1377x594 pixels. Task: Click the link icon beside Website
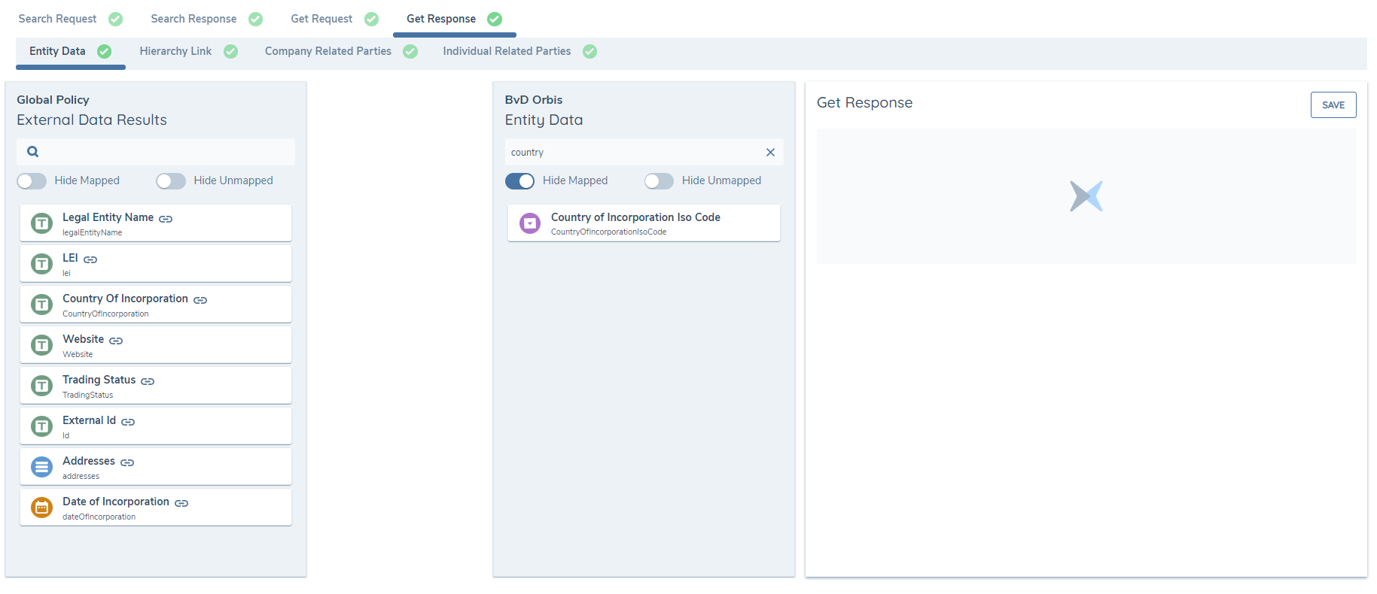(x=116, y=341)
